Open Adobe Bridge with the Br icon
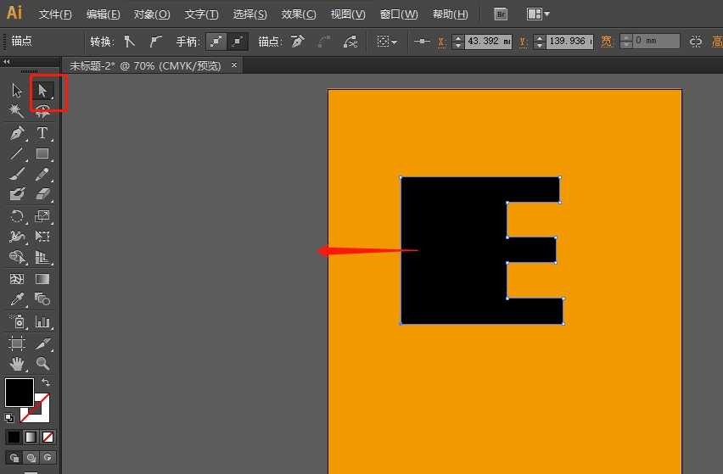The height and width of the screenshot is (474, 723). 501,14
